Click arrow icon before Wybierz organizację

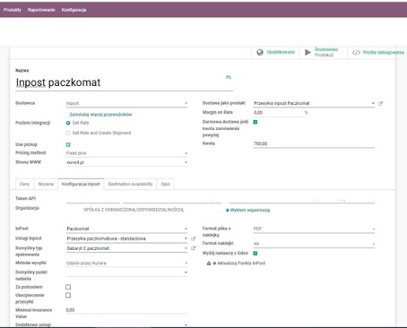[x=227, y=211]
